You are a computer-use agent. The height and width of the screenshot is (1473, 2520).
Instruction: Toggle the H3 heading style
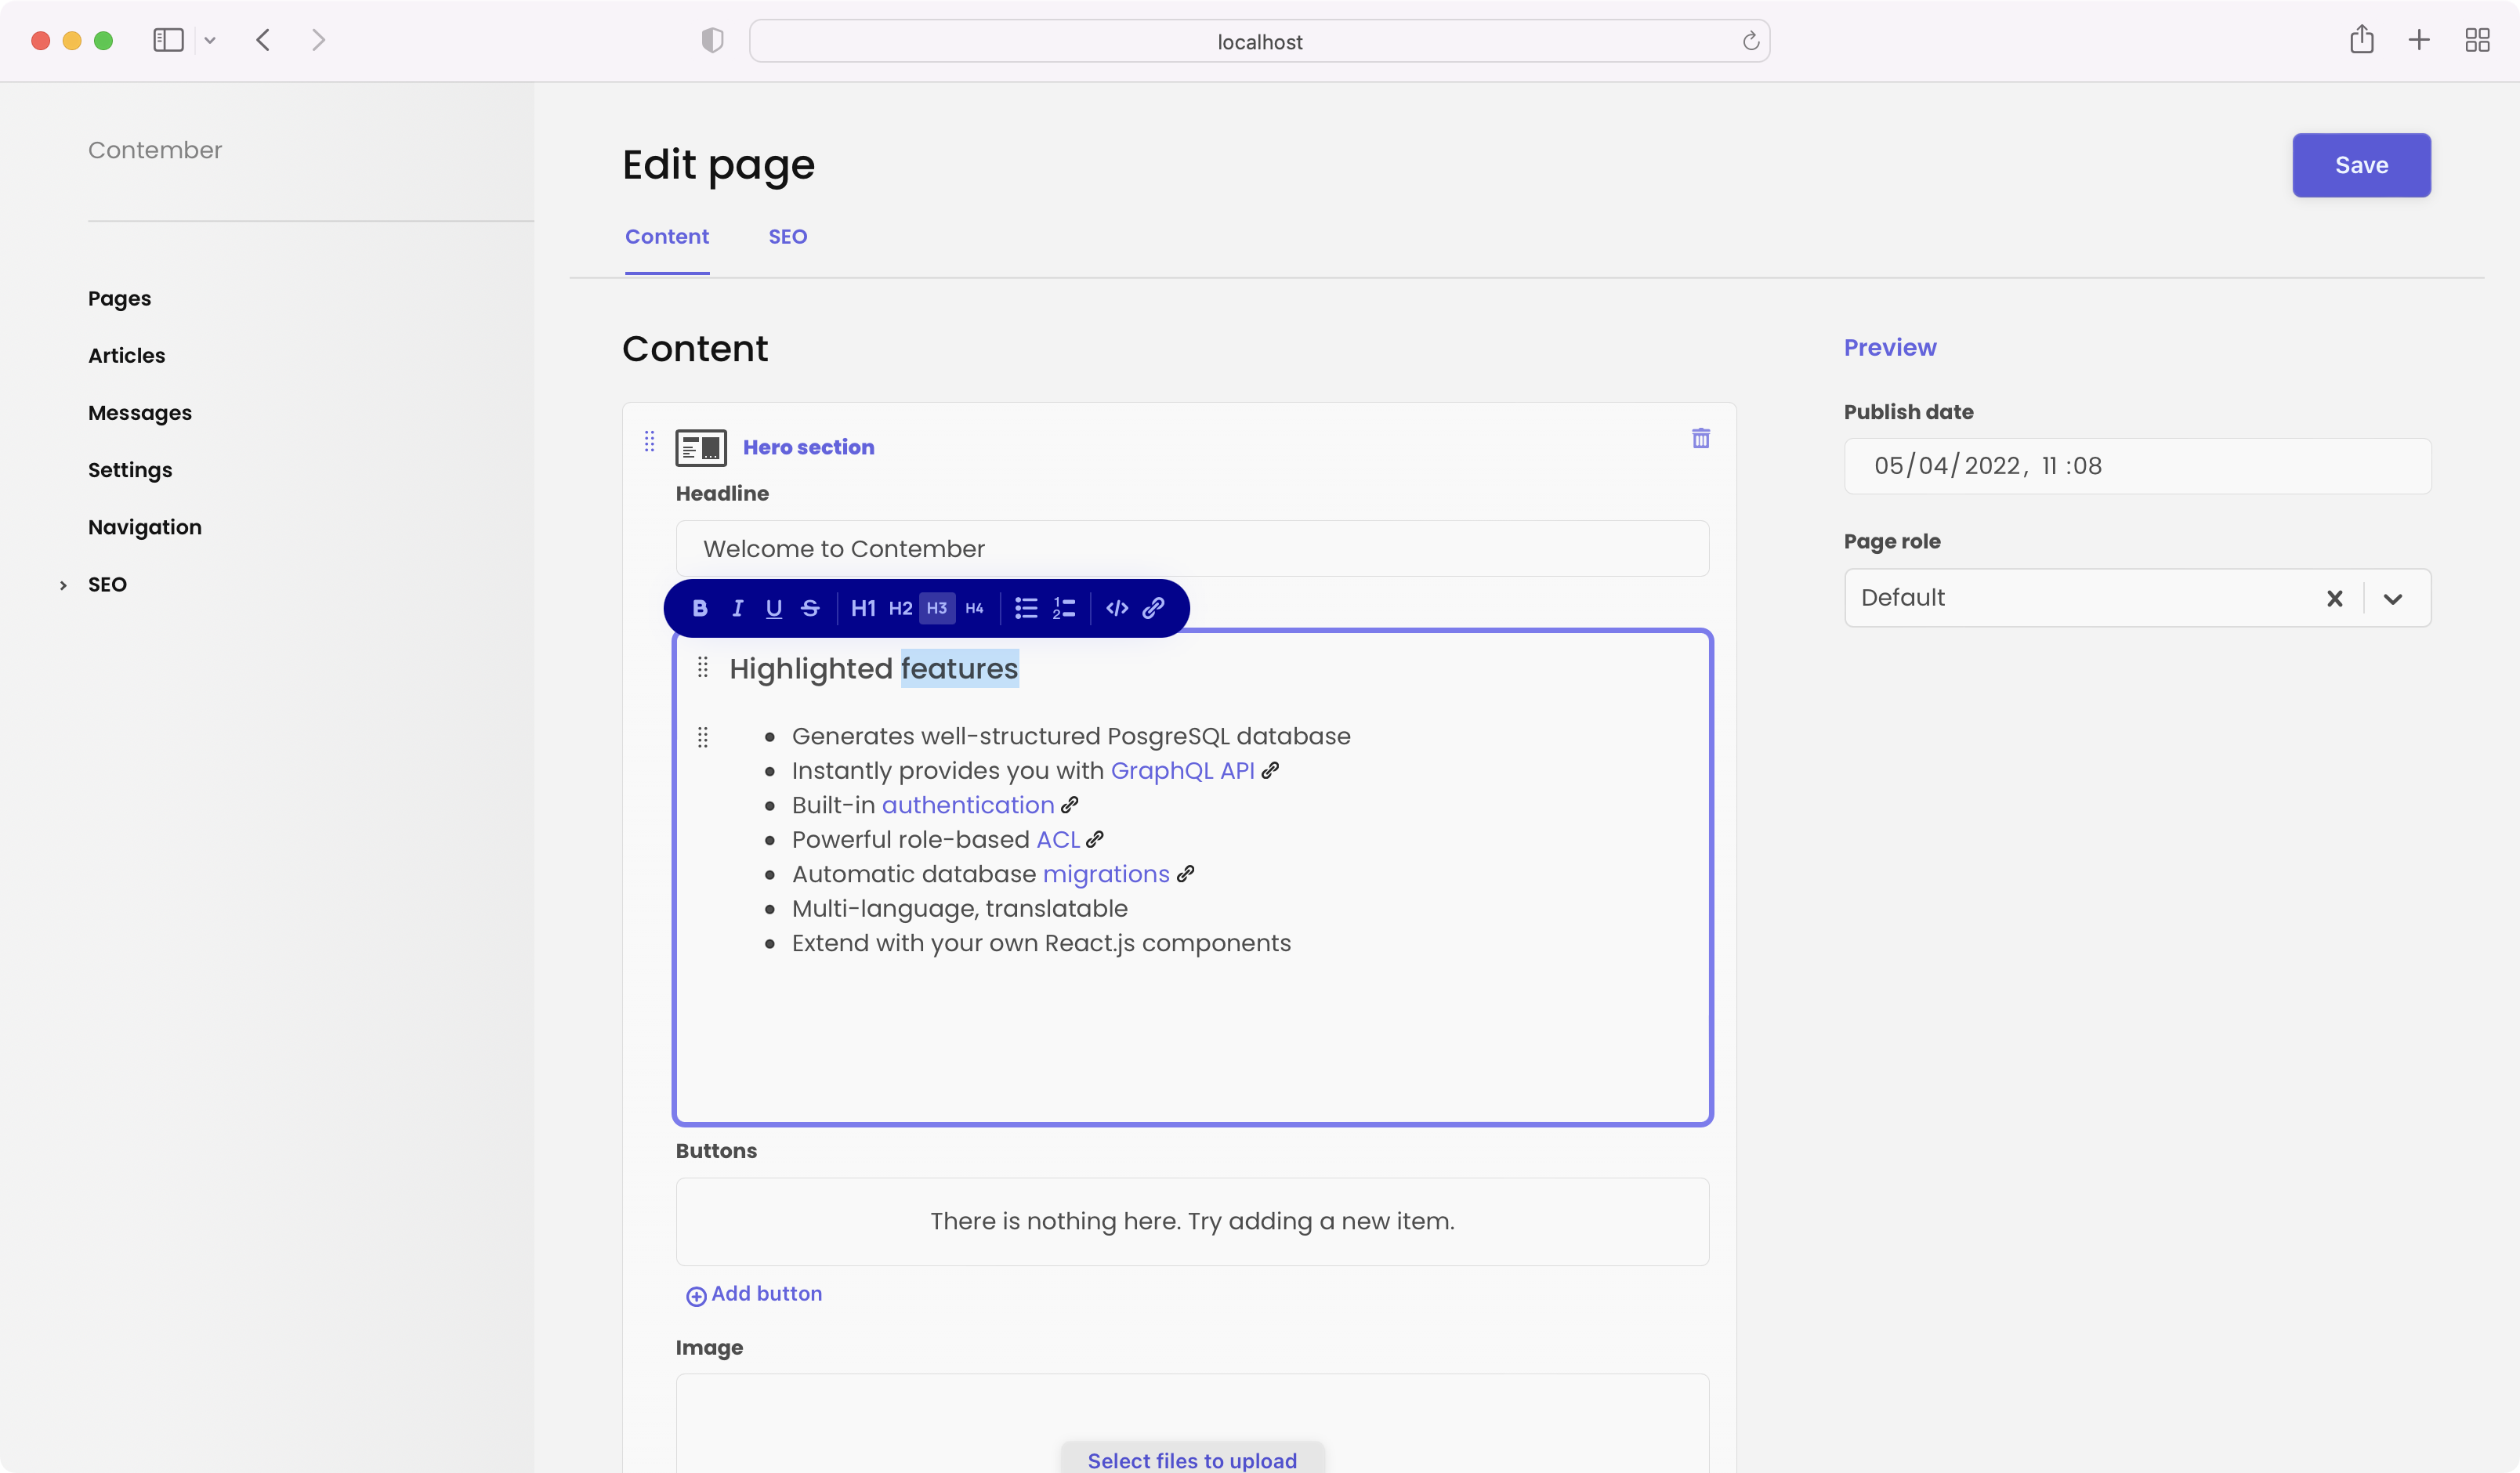[937, 608]
